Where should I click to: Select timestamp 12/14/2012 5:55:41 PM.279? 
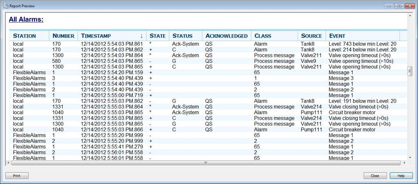[112, 147]
